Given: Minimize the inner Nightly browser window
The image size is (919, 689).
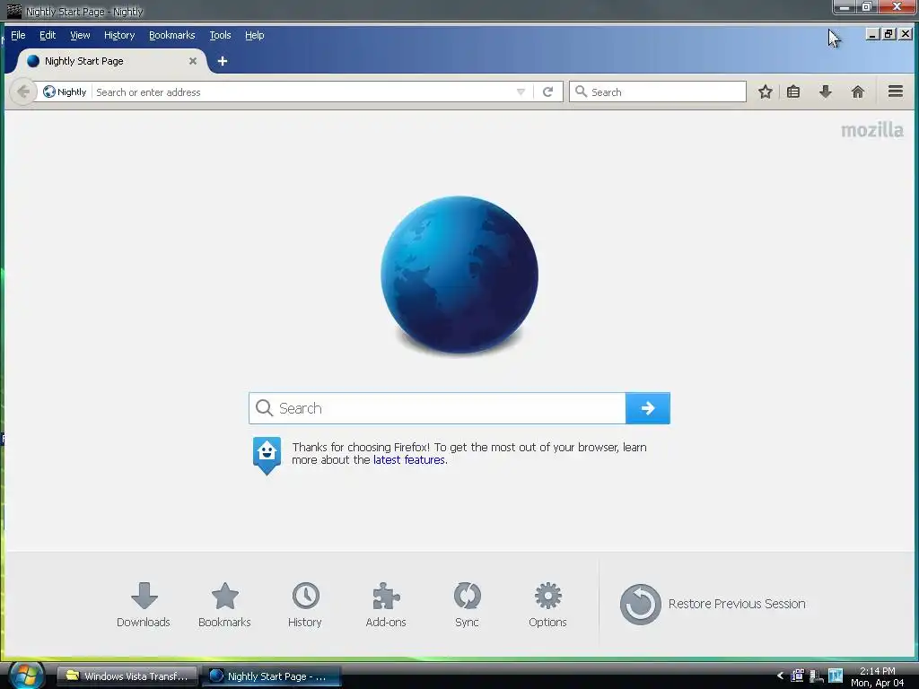Looking at the screenshot, I should coord(872,35).
